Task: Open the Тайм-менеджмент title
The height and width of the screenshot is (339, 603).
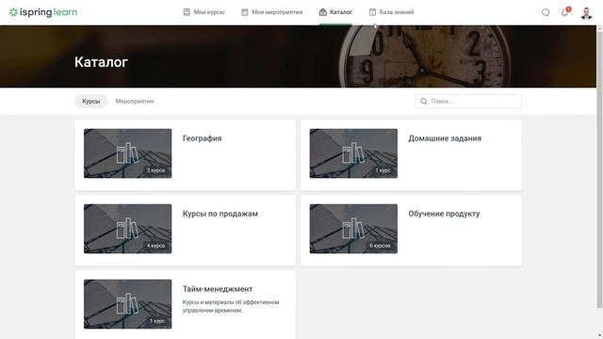Action: click(x=218, y=289)
